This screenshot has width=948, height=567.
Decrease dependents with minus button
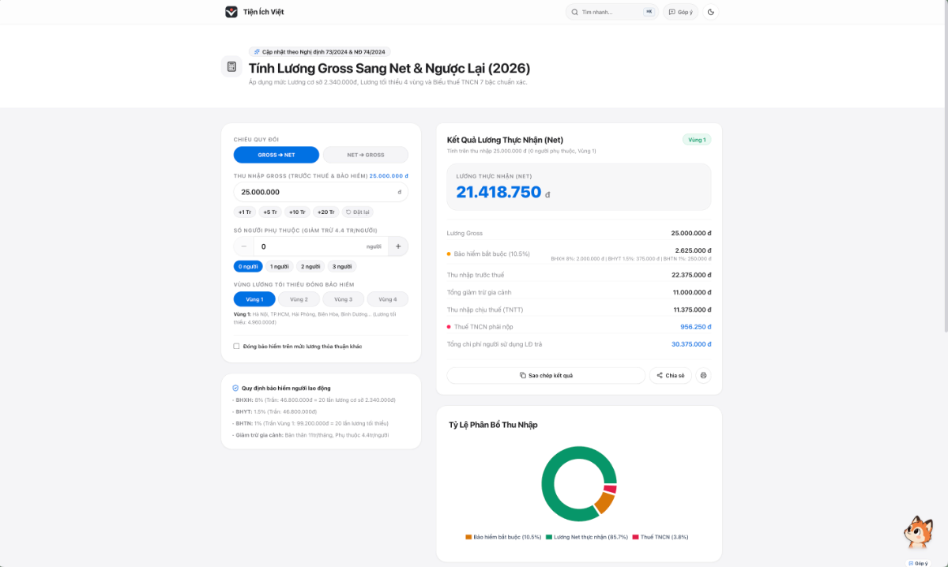(243, 246)
